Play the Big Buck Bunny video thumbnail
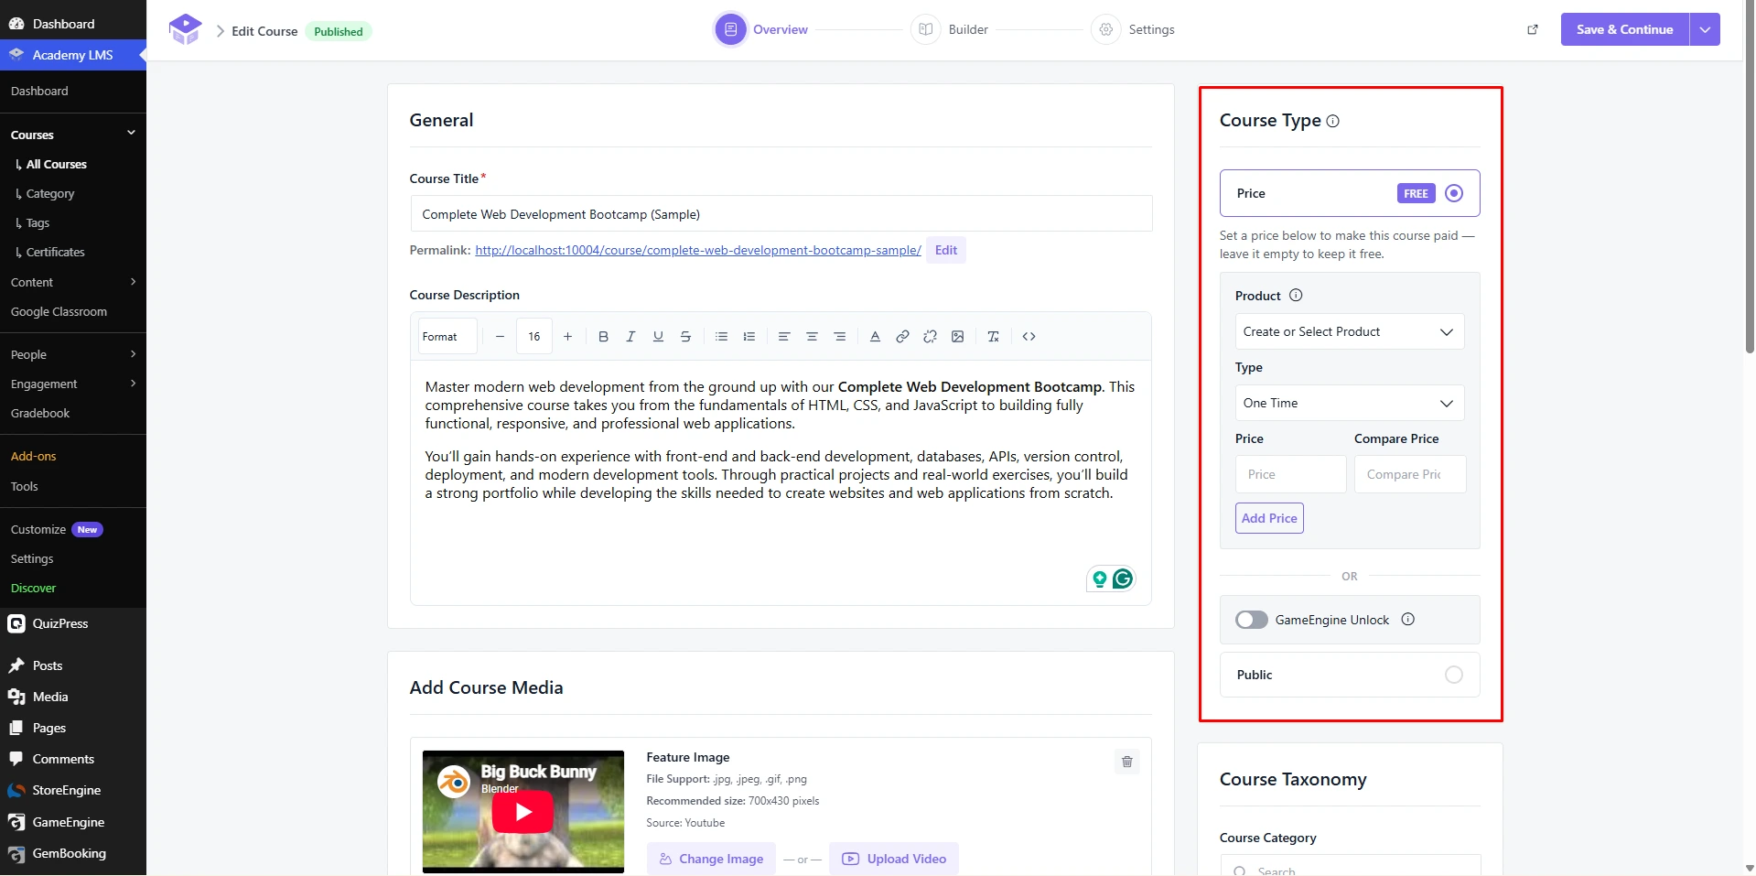This screenshot has height=876, width=1756. (x=523, y=812)
